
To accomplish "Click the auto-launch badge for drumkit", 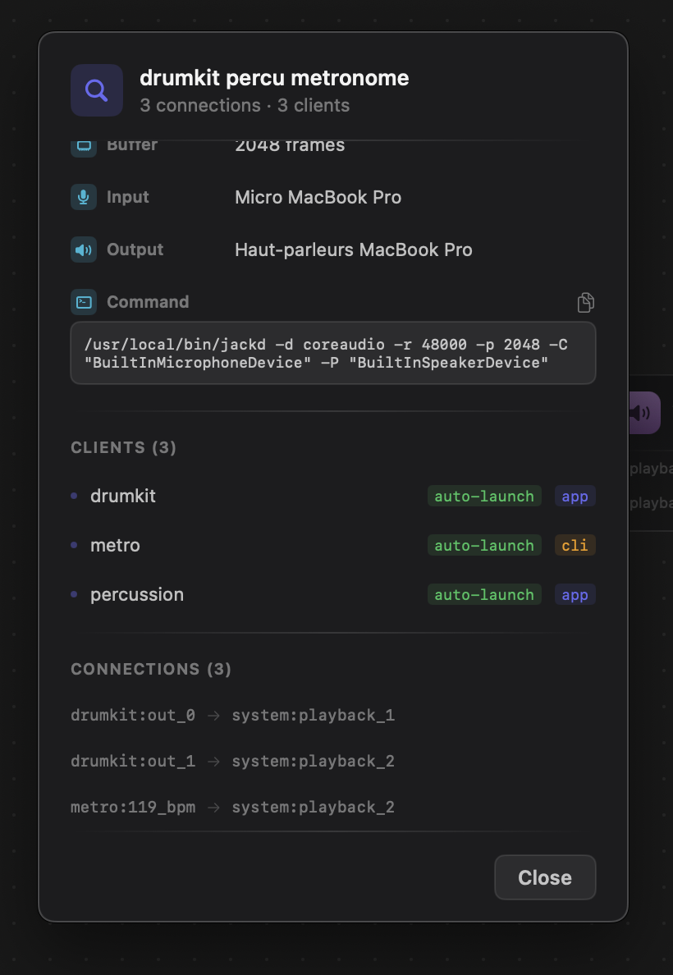I will [484, 496].
